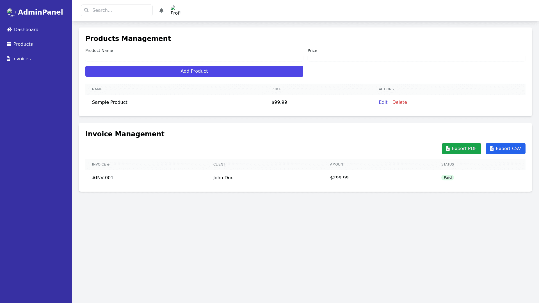
Task: Open the Dashboard menu item
Action: point(26,29)
